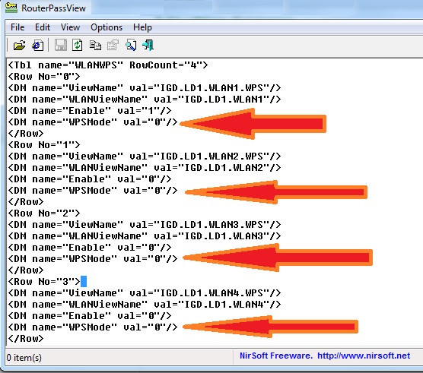
Task: Click the NirSoft Freeware status text
Action: (275, 356)
